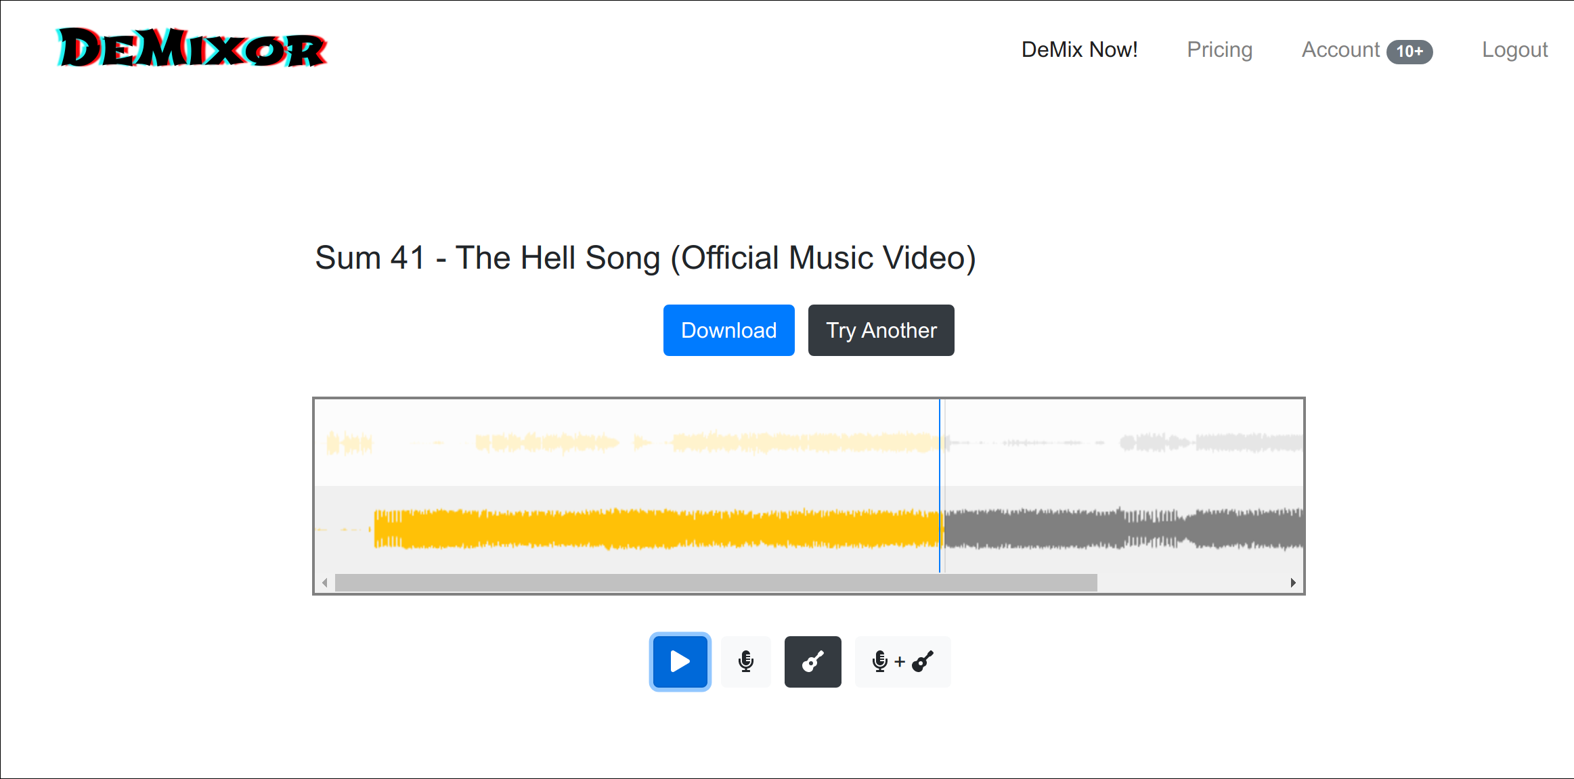Log out using the Logout link
This screenshot has height=779, width=1574.
tap(1514, 49)
